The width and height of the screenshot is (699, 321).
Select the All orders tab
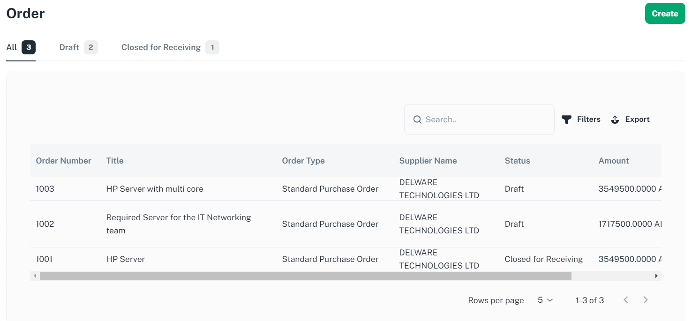coord(12,47)
